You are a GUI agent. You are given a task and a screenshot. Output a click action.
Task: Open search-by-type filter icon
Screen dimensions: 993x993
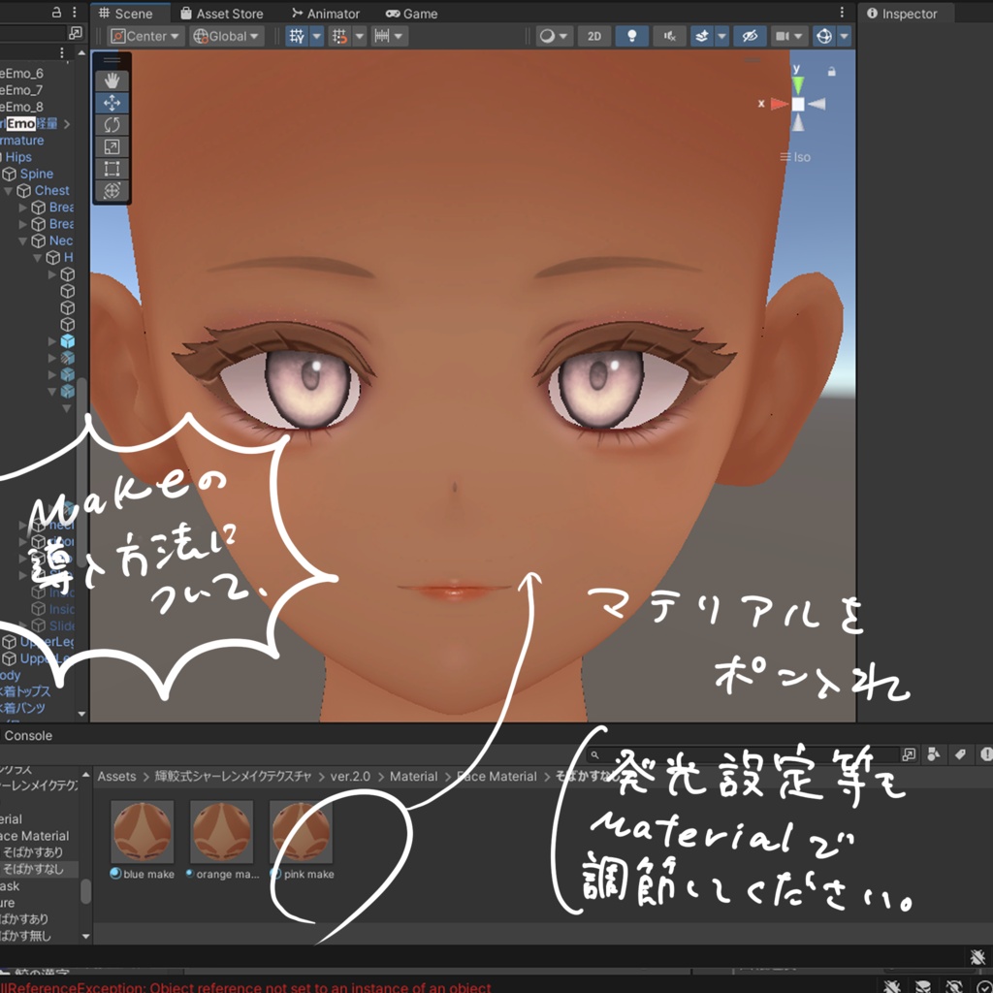[934, 754]
